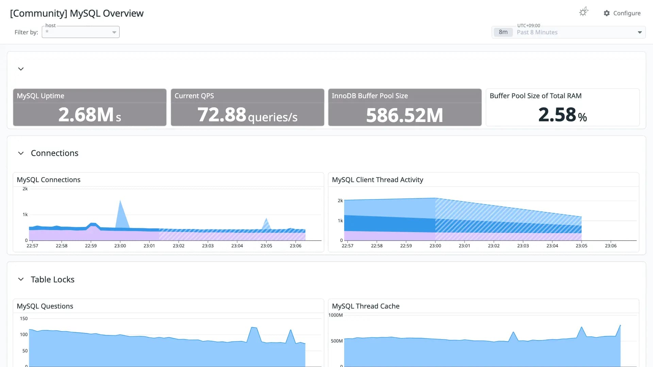Click the InnoDB Buffer Pool Size widget title
Screen dimensions: 653x367
click(x=370, y=96)
